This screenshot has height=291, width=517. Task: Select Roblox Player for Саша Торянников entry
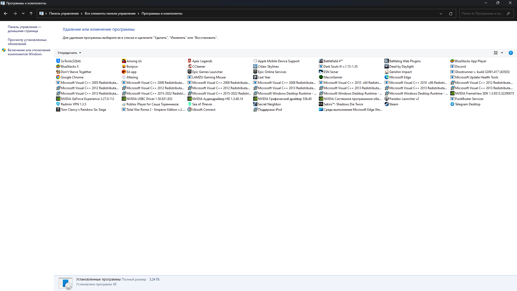pyautogui.click(x=150, y=104)
